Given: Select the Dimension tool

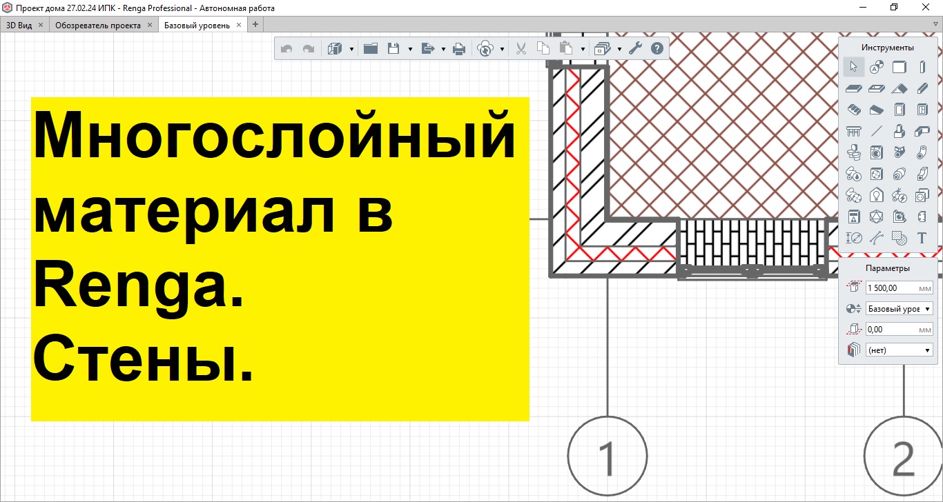Looking at the screenshot, I should pos(854,238).
